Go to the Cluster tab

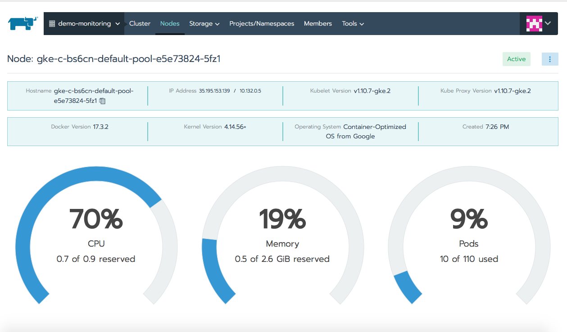pyautogui.click(x=140, y=23)
